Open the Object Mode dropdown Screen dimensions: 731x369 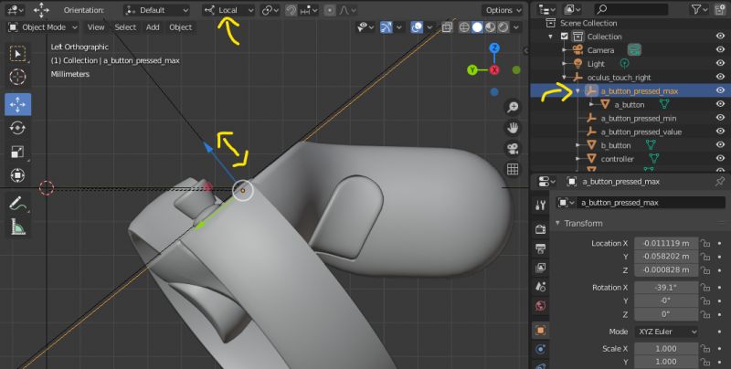pyautogui.click(x=43, y=27)
